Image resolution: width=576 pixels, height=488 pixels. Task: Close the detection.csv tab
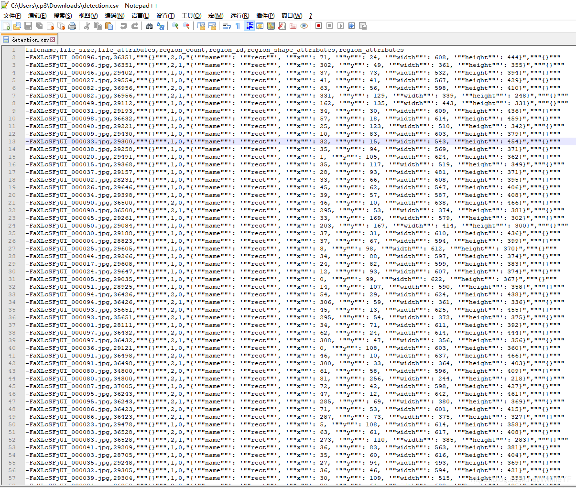(x=53, y=40)
